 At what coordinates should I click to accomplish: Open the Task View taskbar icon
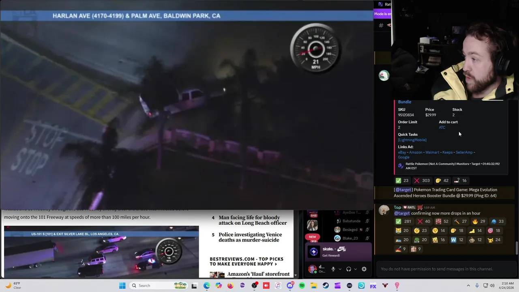point(194,286)
